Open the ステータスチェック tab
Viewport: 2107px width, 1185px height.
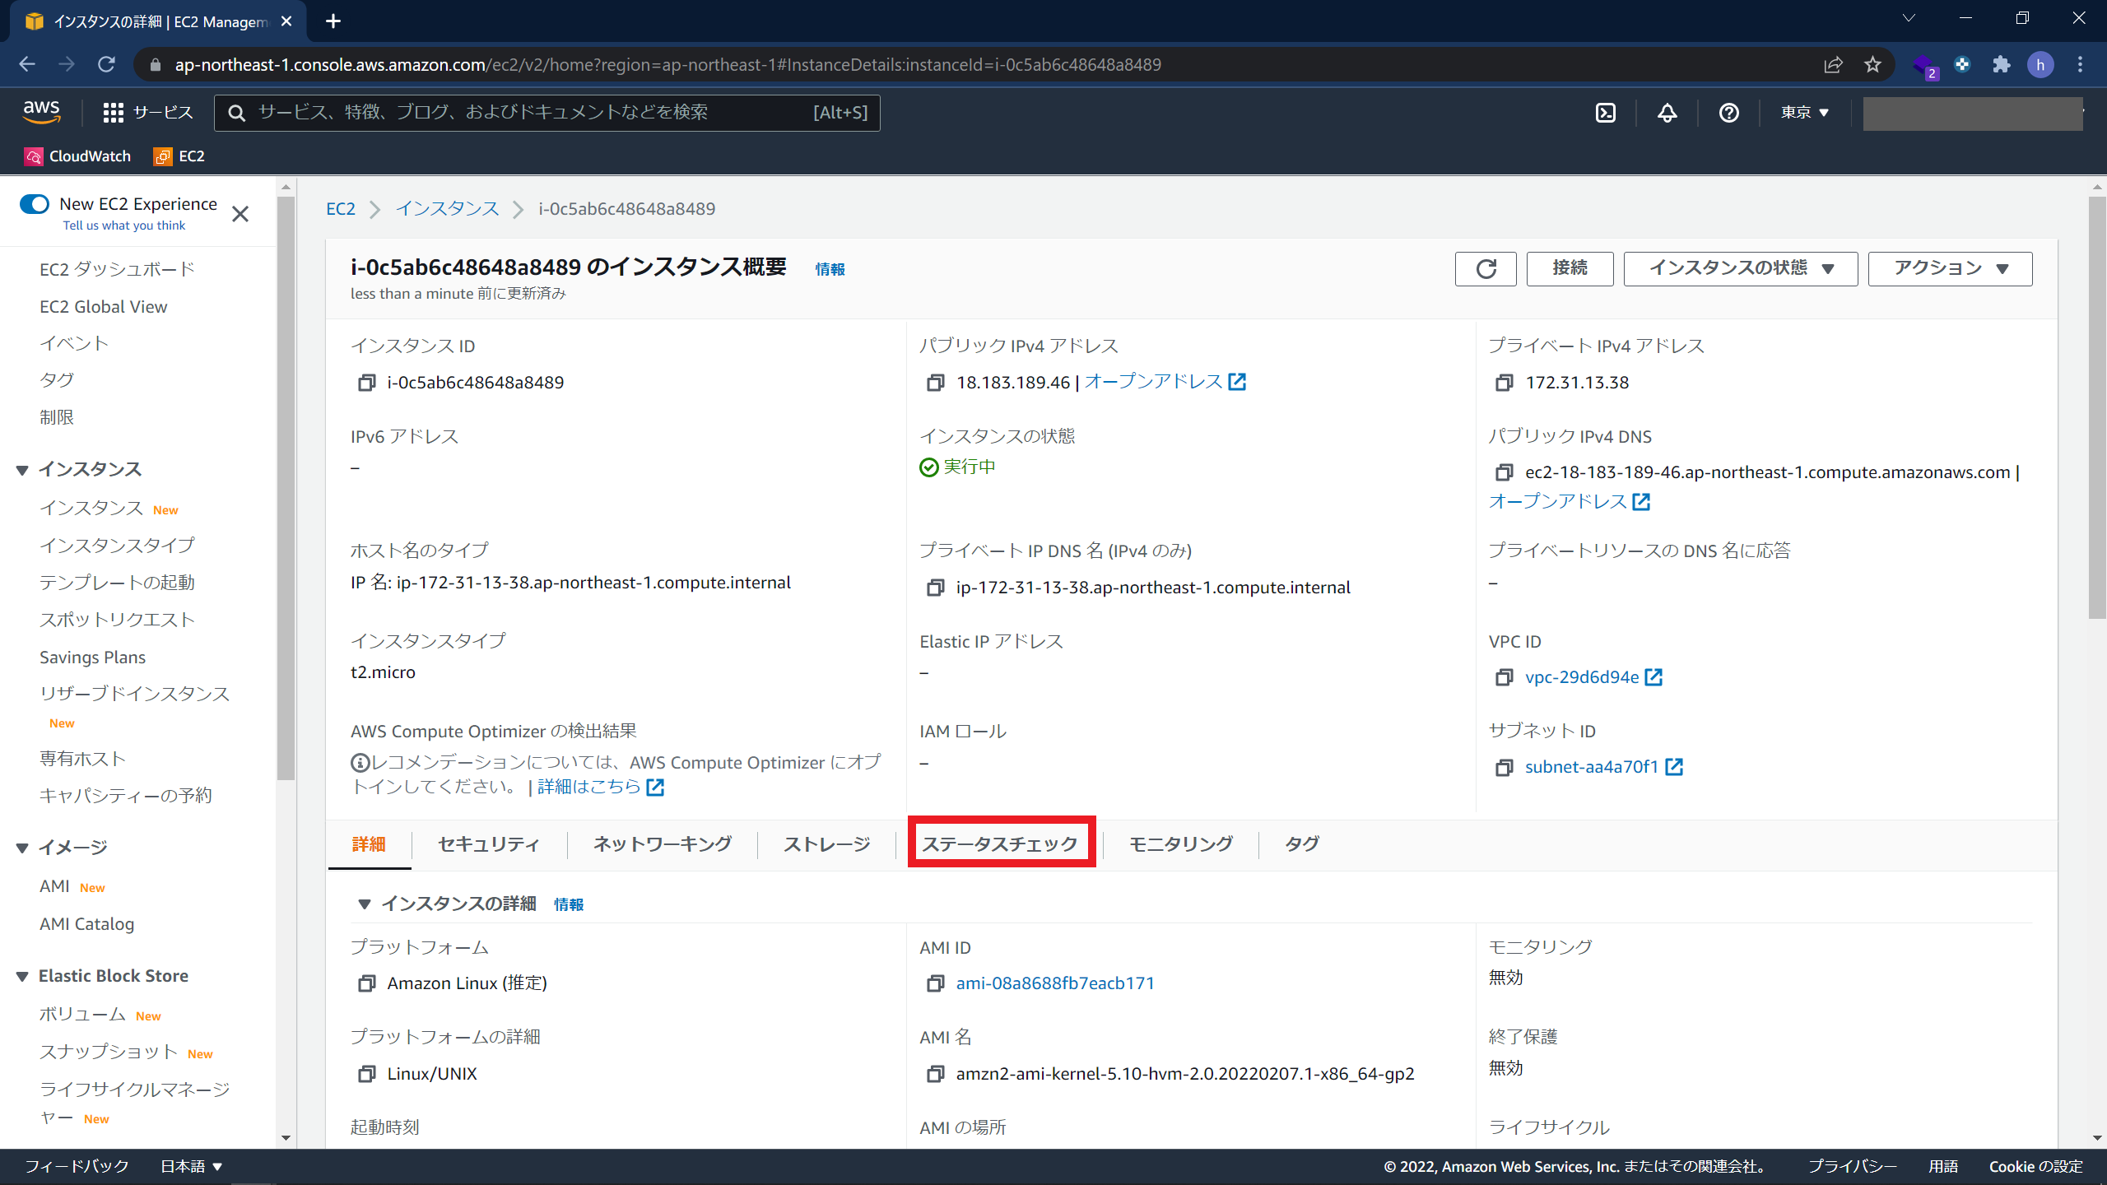point(1000,844)
